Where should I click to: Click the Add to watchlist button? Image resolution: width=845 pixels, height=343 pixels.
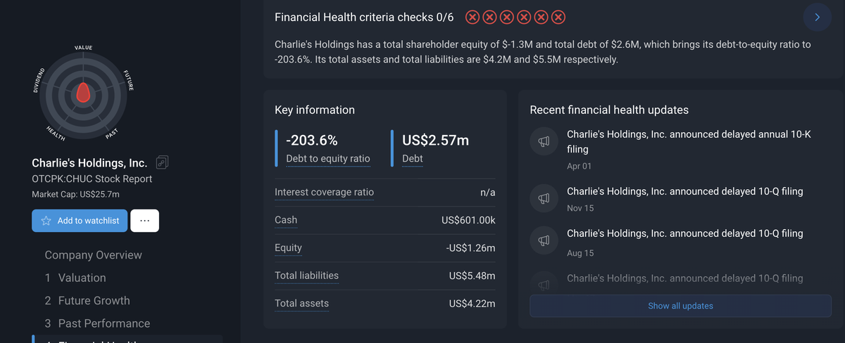pyautogui.click(x=80, y=221)
